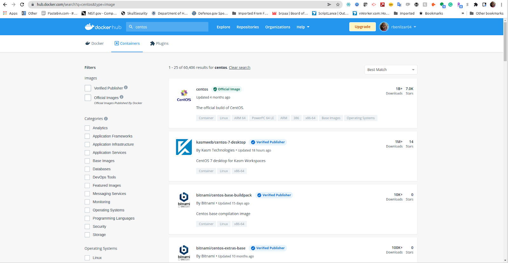This screenshot has height=263, width=508.
Task: Select the Security category checkbox
Action: pos(87,227)
